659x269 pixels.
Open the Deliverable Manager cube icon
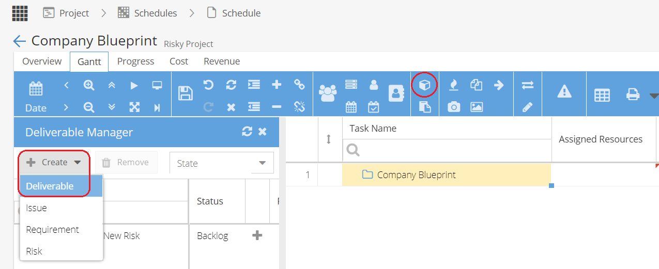424,85
